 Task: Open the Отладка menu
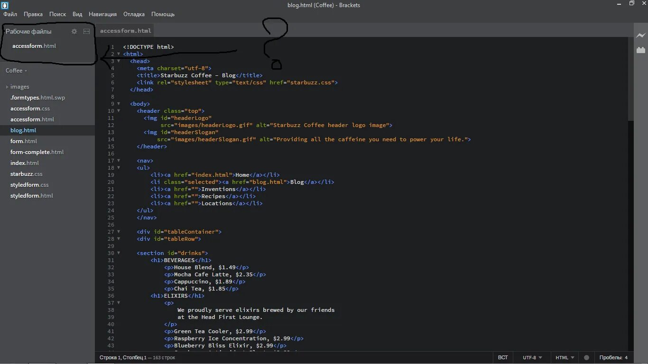click(x=134, y=14)
